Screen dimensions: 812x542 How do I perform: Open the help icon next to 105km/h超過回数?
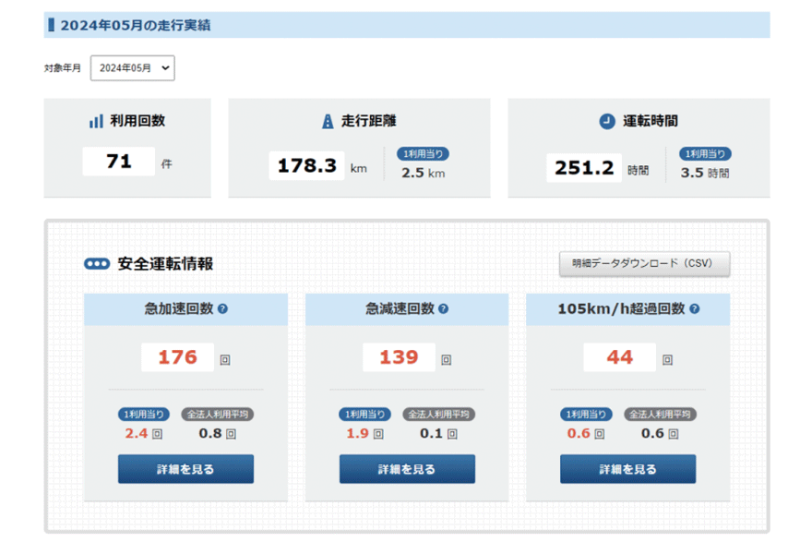(694, 309)
